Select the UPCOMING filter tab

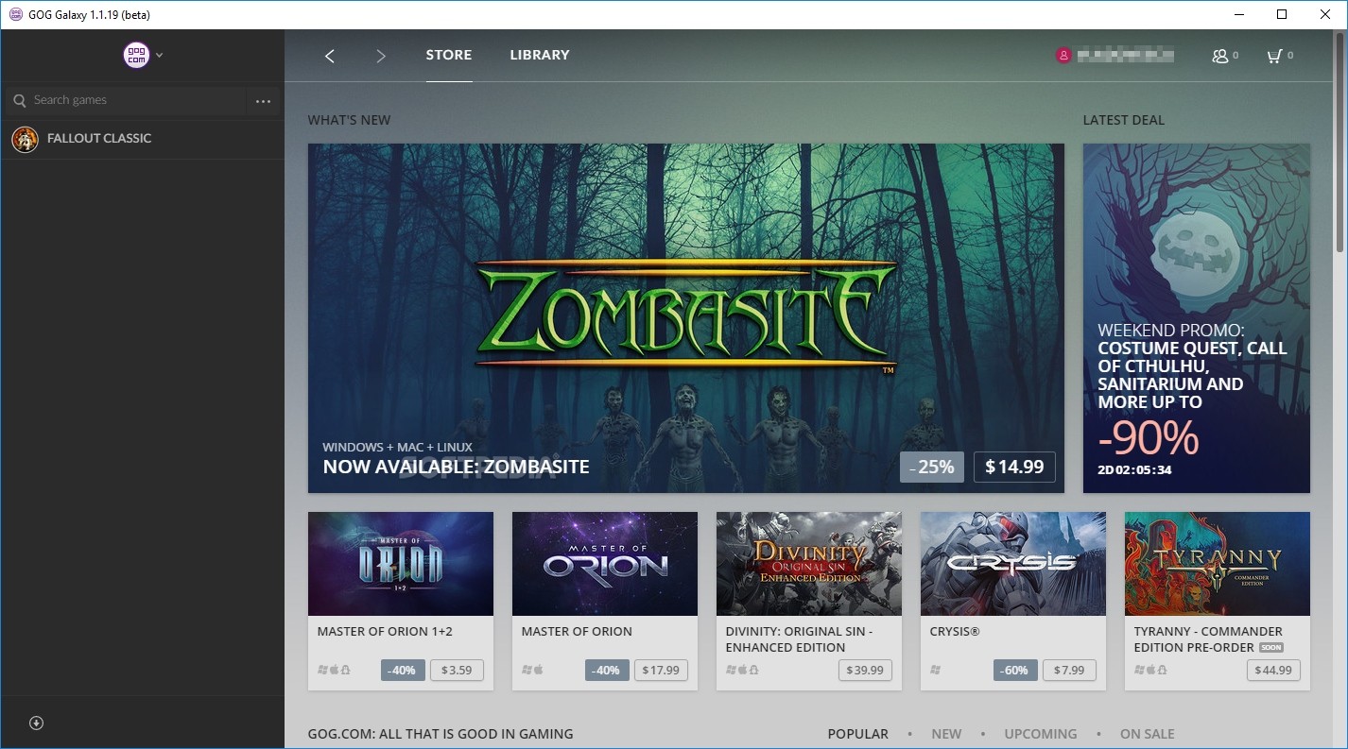[1041, 734]
